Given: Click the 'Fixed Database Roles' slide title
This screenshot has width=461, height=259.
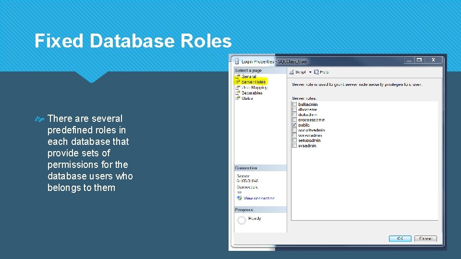Looking at the screenshot, I should [133, 40].
